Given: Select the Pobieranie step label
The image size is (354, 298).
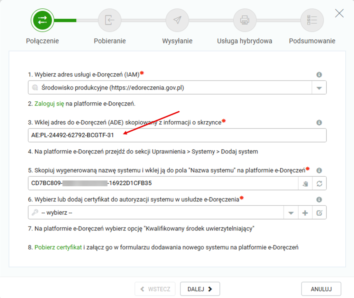Looking at the screenshot, I should coord(110,41).
